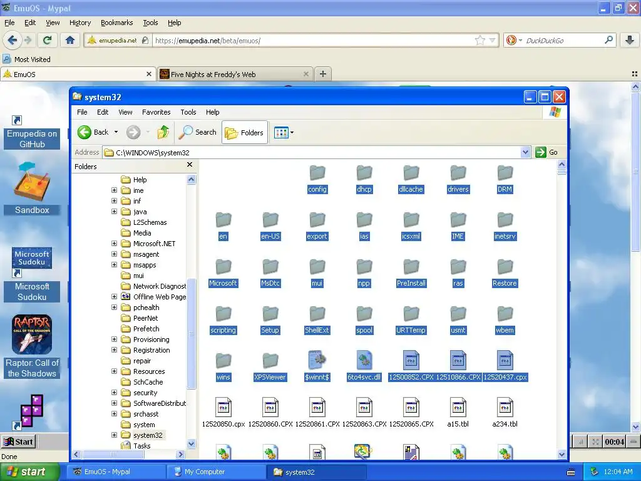
Task: Select Prefetch in the folder tree
Action: click(146, 329)
